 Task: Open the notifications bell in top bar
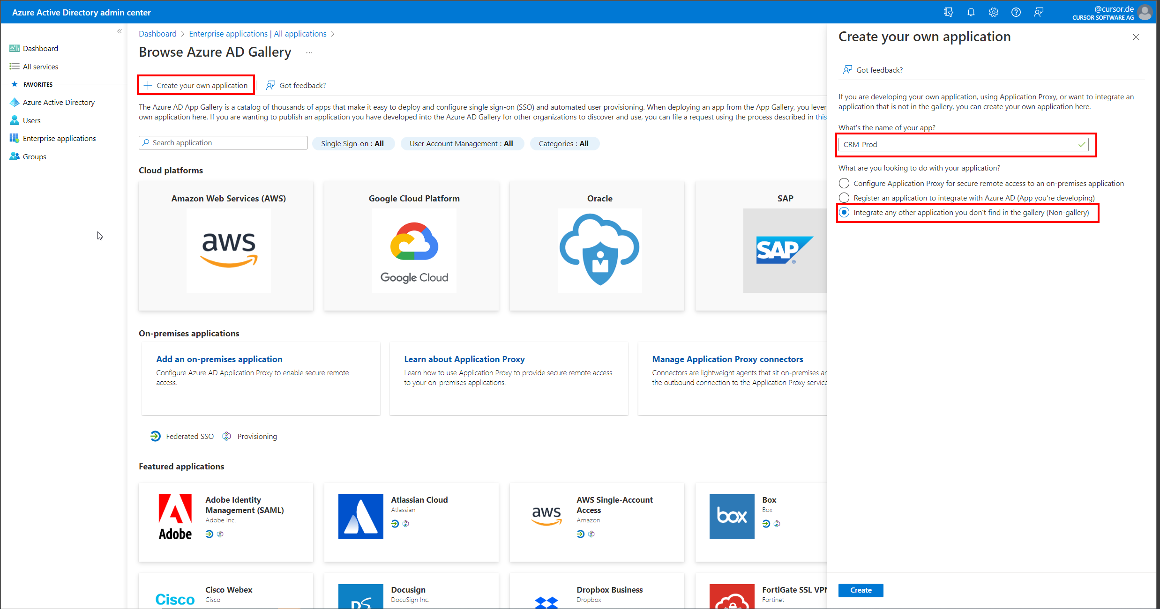(971, 12)
